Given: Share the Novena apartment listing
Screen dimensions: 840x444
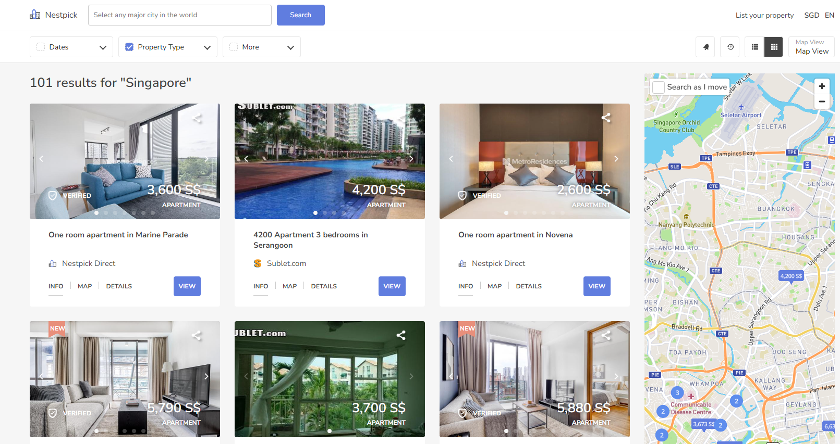Looking at the screenshot, I should point(606,118).
